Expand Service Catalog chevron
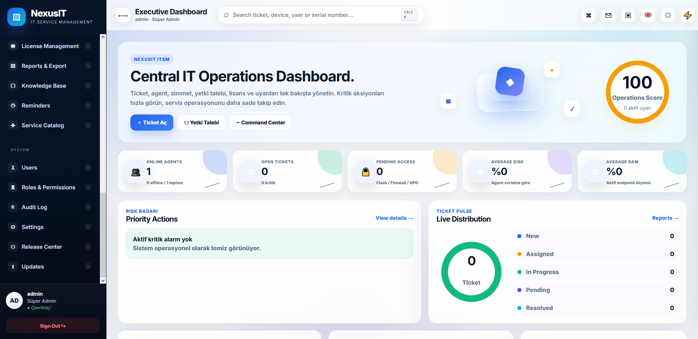698x339 pixels. click(88, 125)
